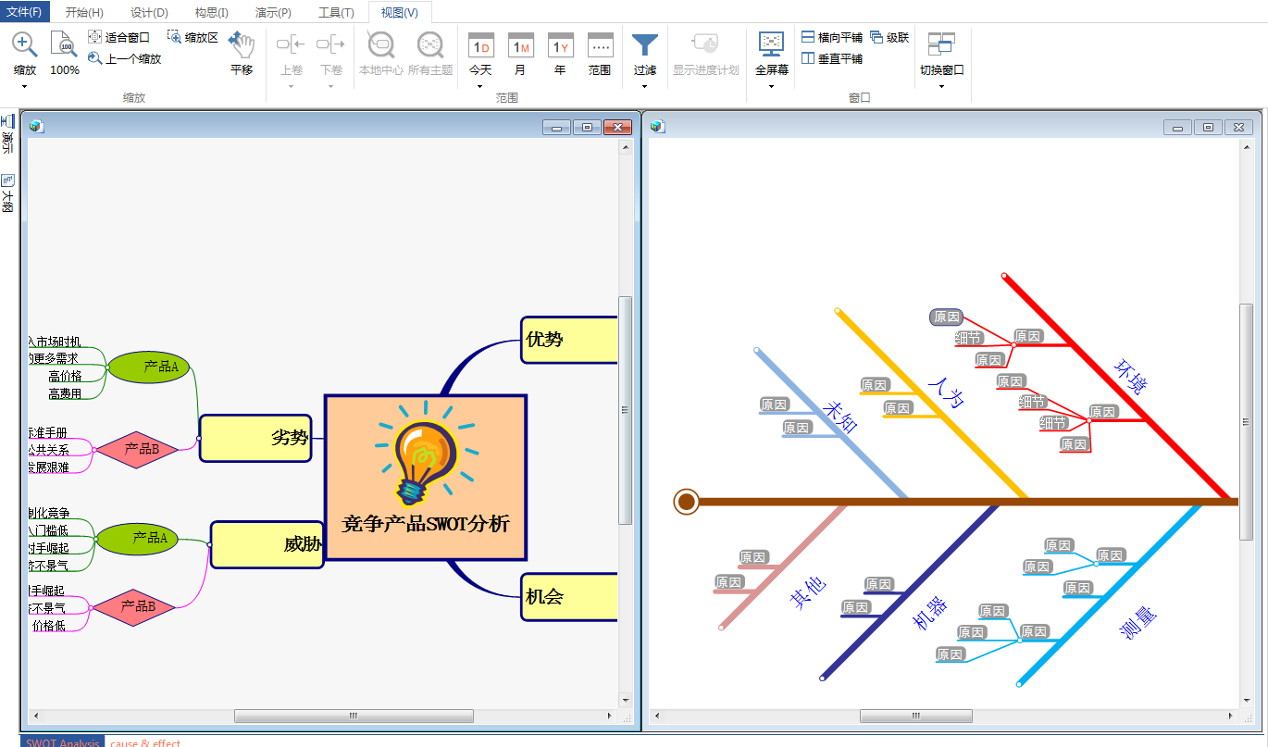Click the 月 month range icon
The image size is (1268, 747).
[520, 44]
